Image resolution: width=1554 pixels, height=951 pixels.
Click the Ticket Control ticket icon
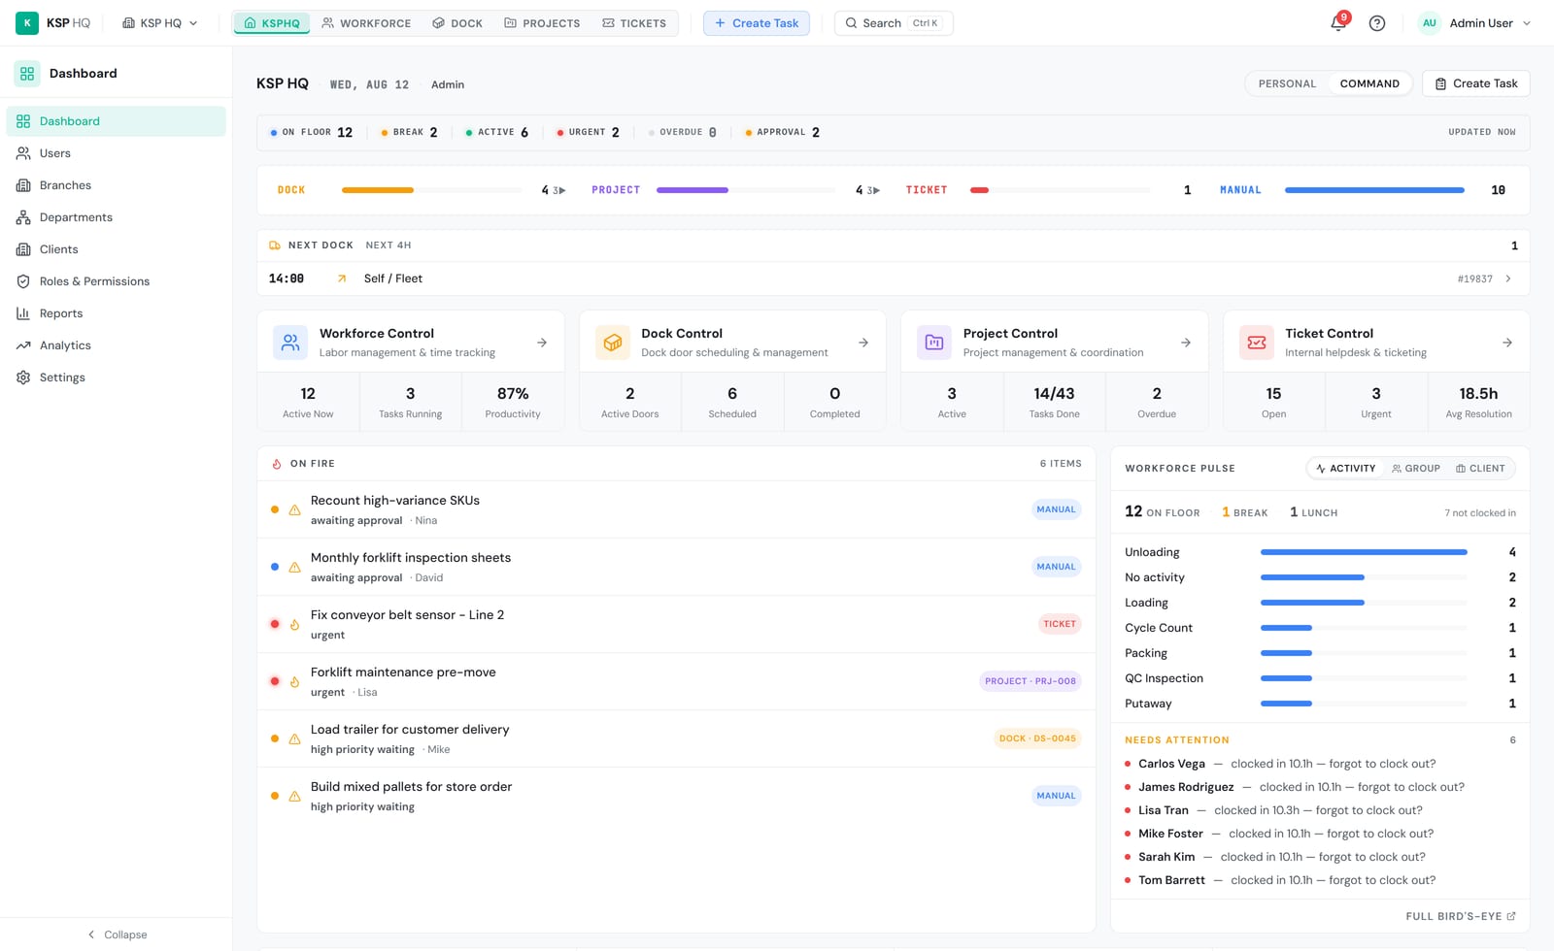coord(1256,343)
